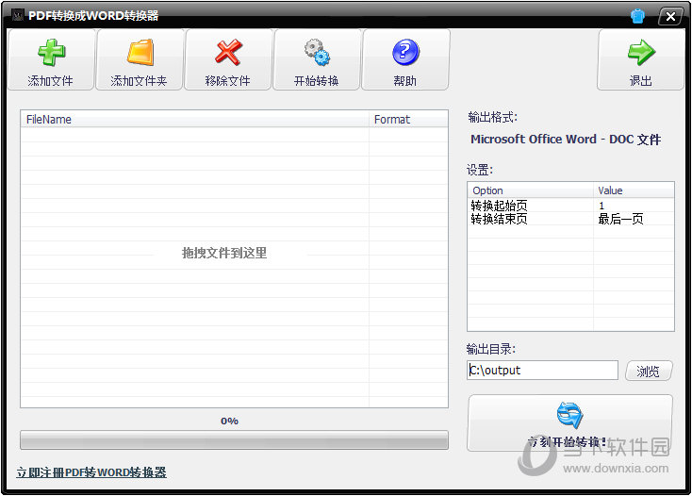
Task: Click the blue shirt skin icon in title bar
Action: point(637,16)
